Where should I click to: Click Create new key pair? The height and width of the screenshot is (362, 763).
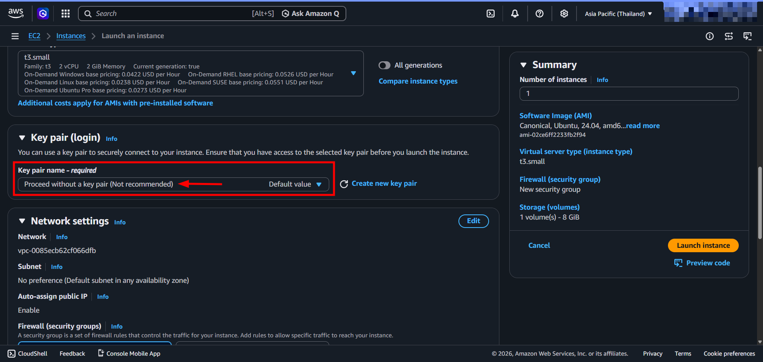point(384,183)
